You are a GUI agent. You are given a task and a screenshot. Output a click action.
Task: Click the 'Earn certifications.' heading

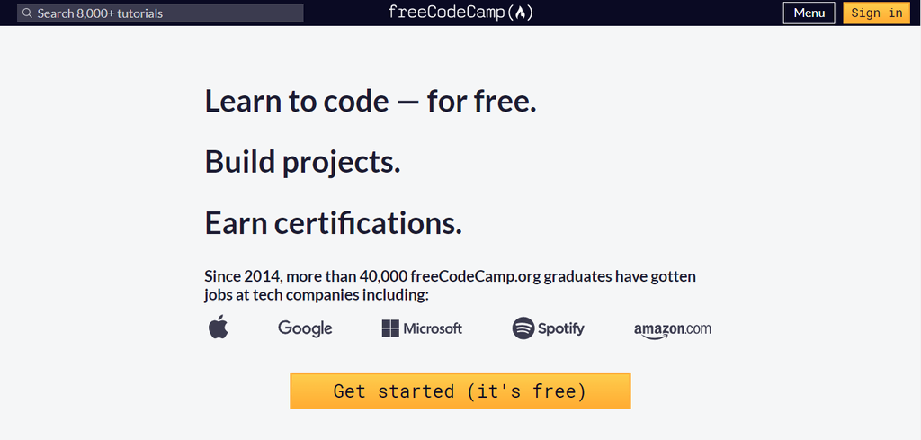click(x=333, y=223)
